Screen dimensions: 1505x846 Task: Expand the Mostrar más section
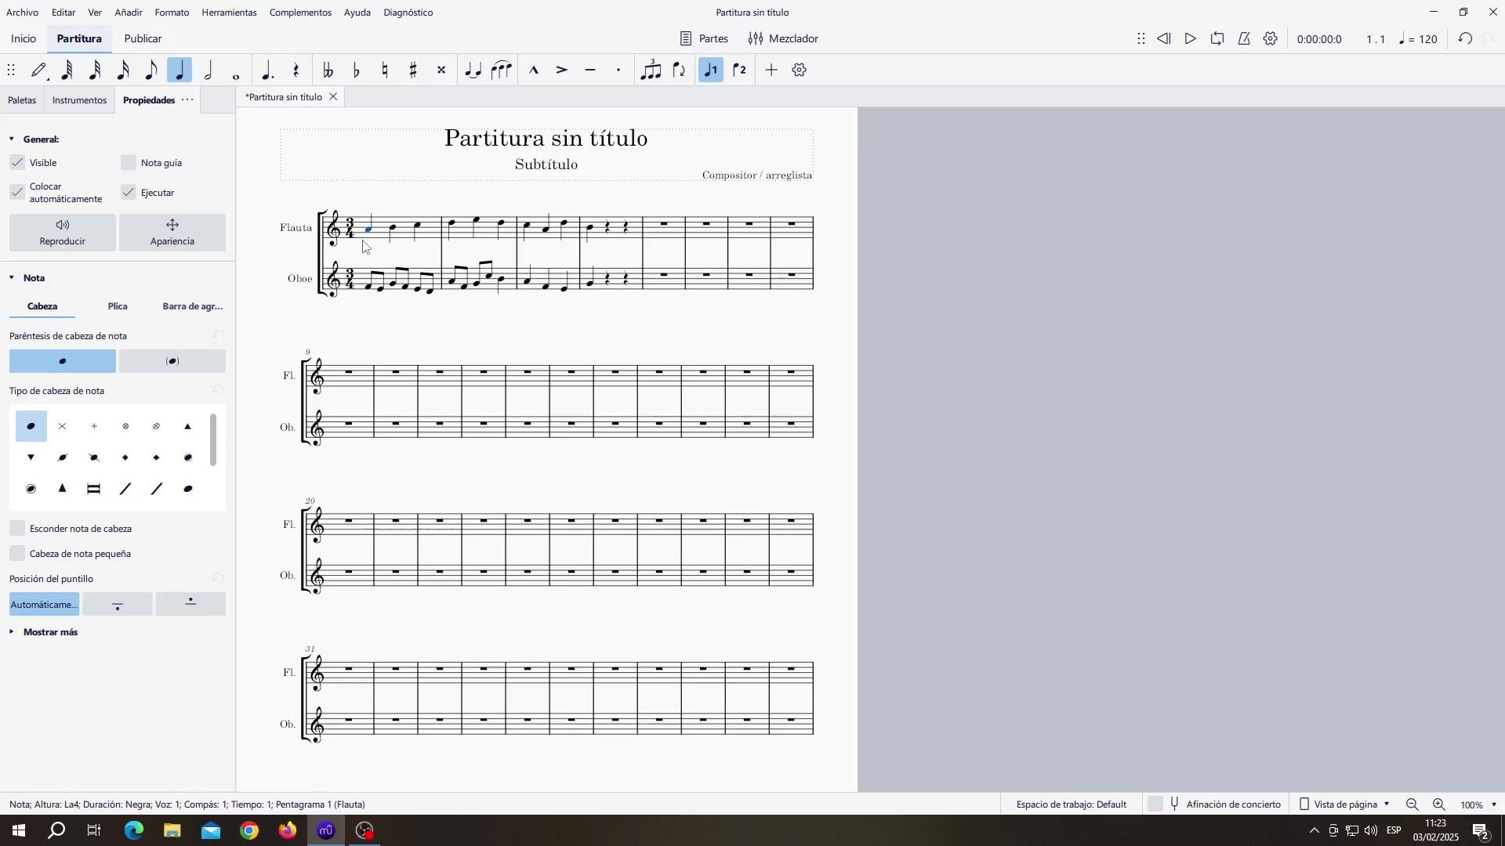click(x=50, y=632)
